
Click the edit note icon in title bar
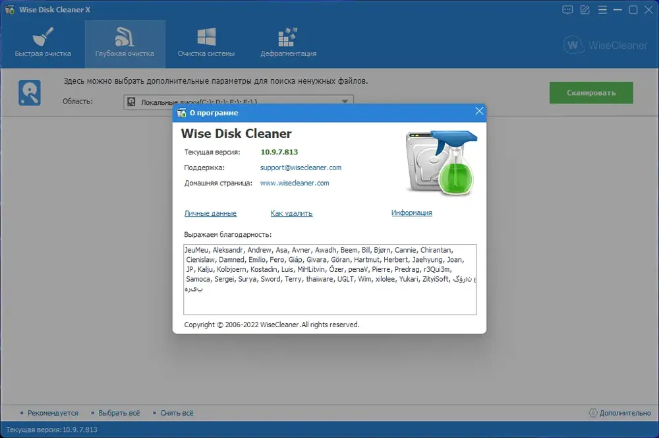point(585,10)
